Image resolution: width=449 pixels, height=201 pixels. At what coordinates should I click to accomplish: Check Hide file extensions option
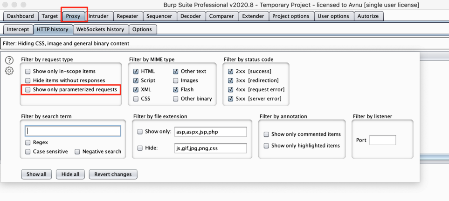point(140,148)
